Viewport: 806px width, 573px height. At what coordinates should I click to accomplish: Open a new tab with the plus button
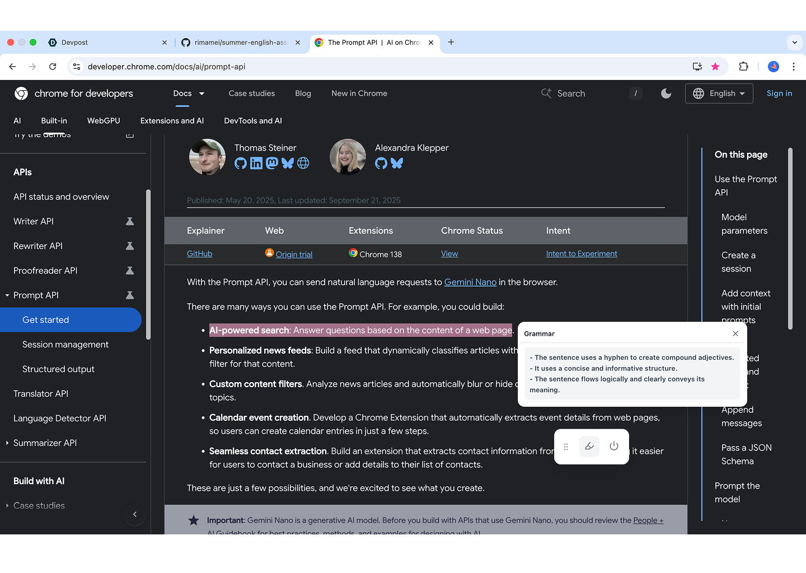(x=451, y=42)
